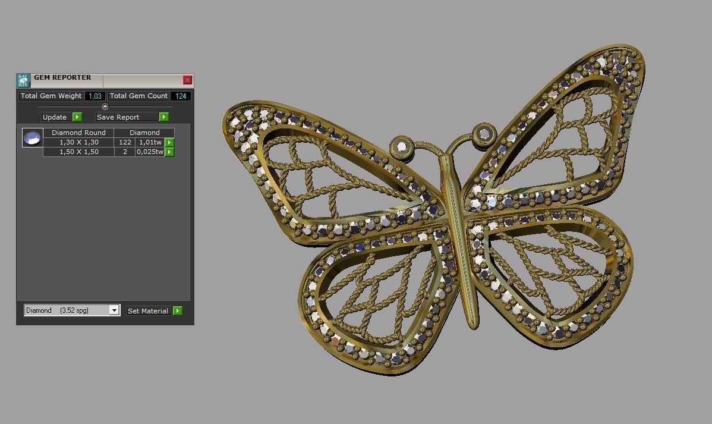The height and width of the screenshot is (424, 712).
Task: Click the Save Report button
Action: point(127,117)
